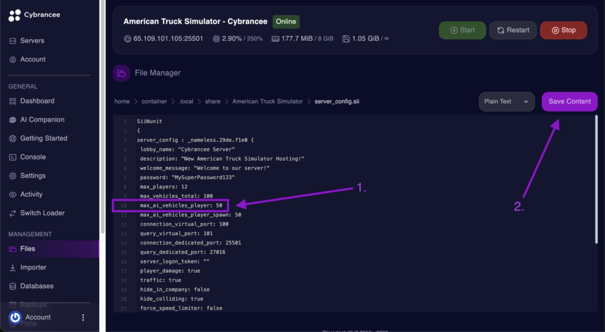
Task: Click the max_players: 12 line
Action: (164, 187)
